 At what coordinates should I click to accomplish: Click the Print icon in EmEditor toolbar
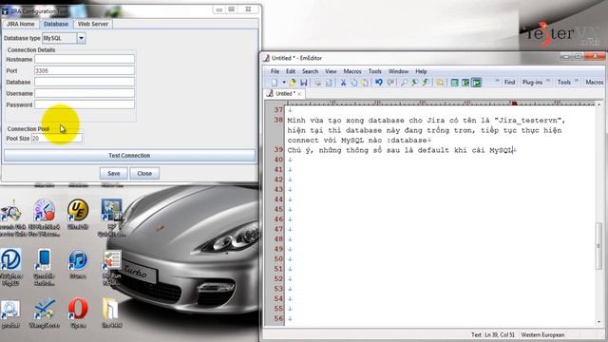(317, 83)
